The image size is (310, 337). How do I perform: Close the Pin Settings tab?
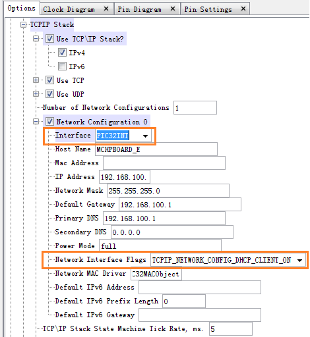pyautogui.click(x=243, y=9)
